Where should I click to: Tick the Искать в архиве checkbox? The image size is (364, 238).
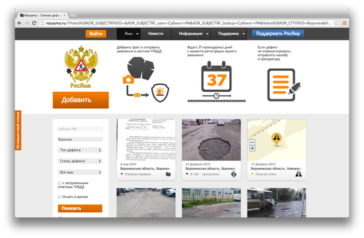59,197
